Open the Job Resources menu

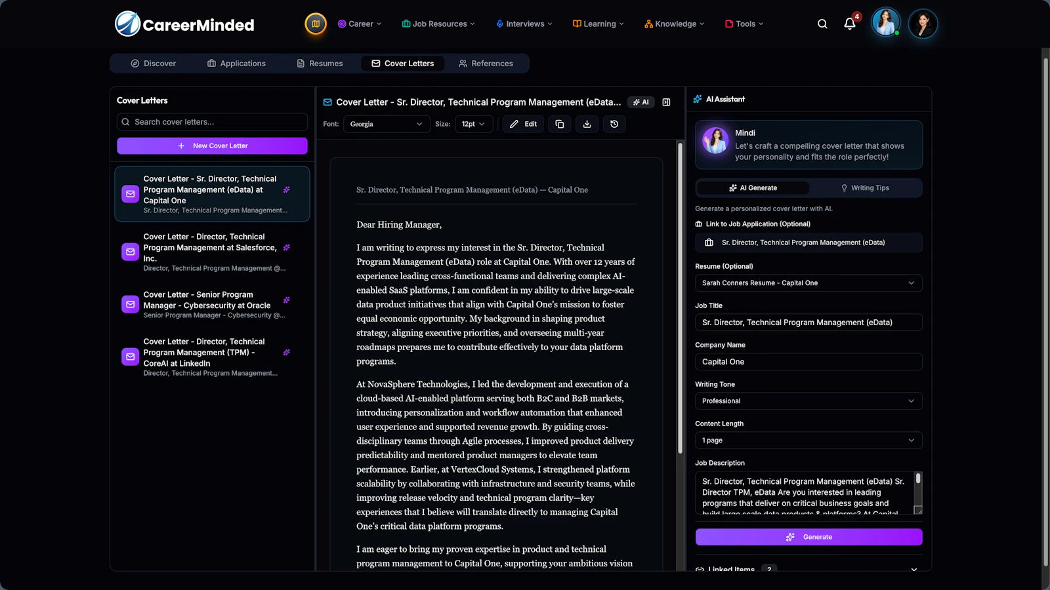click(438, 24)
